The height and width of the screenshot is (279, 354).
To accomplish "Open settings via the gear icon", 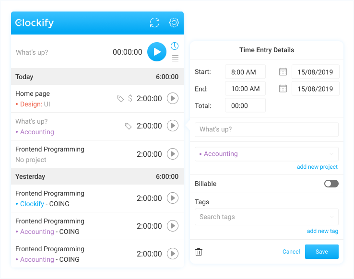I will tap(174, 23).
